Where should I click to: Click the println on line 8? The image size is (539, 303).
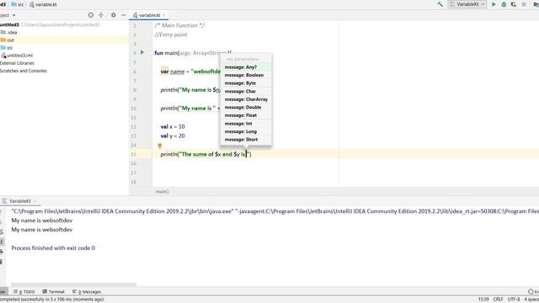pos(168,90)
